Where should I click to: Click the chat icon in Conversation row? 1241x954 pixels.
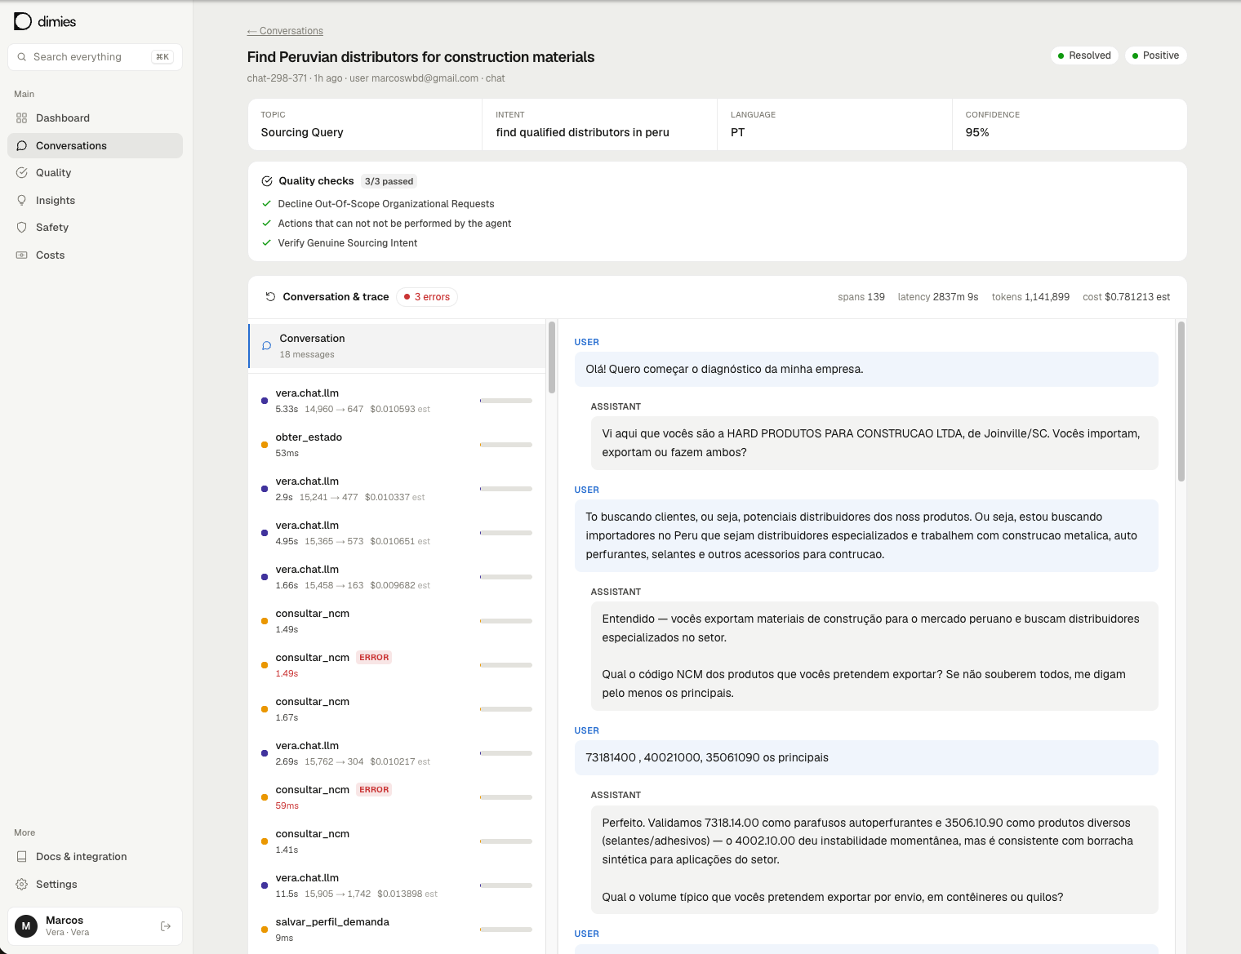266,346
